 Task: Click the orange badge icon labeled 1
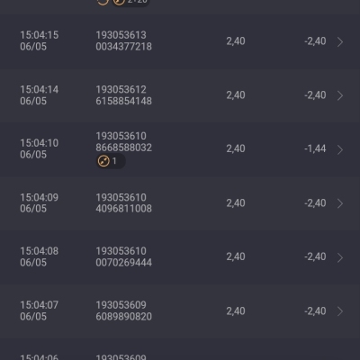coord(111,161)
